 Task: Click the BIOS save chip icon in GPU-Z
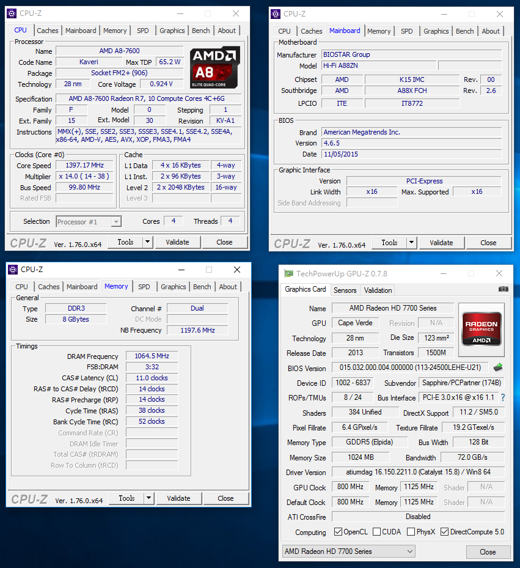(x=498, y=367)
